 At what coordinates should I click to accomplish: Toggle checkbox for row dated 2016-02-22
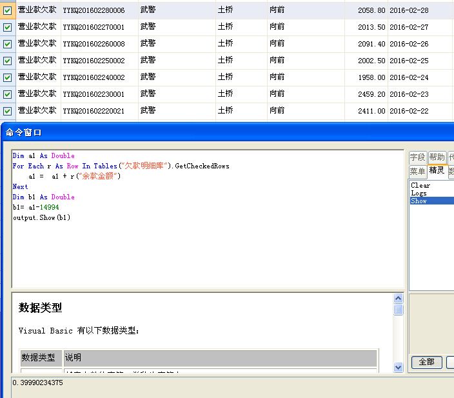pos(7,111)
